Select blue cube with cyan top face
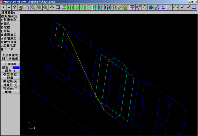Screen dimensions: 198x136 click(95, 7)
